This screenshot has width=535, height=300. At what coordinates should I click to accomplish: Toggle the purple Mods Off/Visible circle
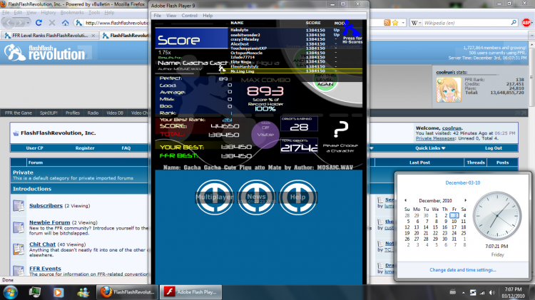265,134
